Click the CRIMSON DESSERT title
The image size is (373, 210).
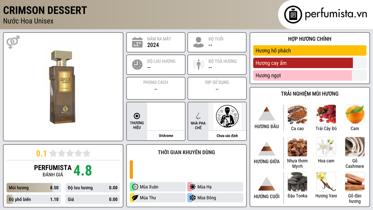[45, 10]
